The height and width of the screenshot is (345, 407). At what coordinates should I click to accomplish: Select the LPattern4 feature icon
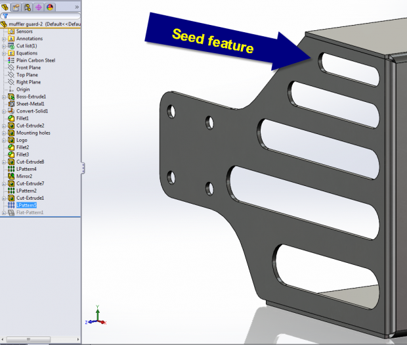tap(11, 169)
